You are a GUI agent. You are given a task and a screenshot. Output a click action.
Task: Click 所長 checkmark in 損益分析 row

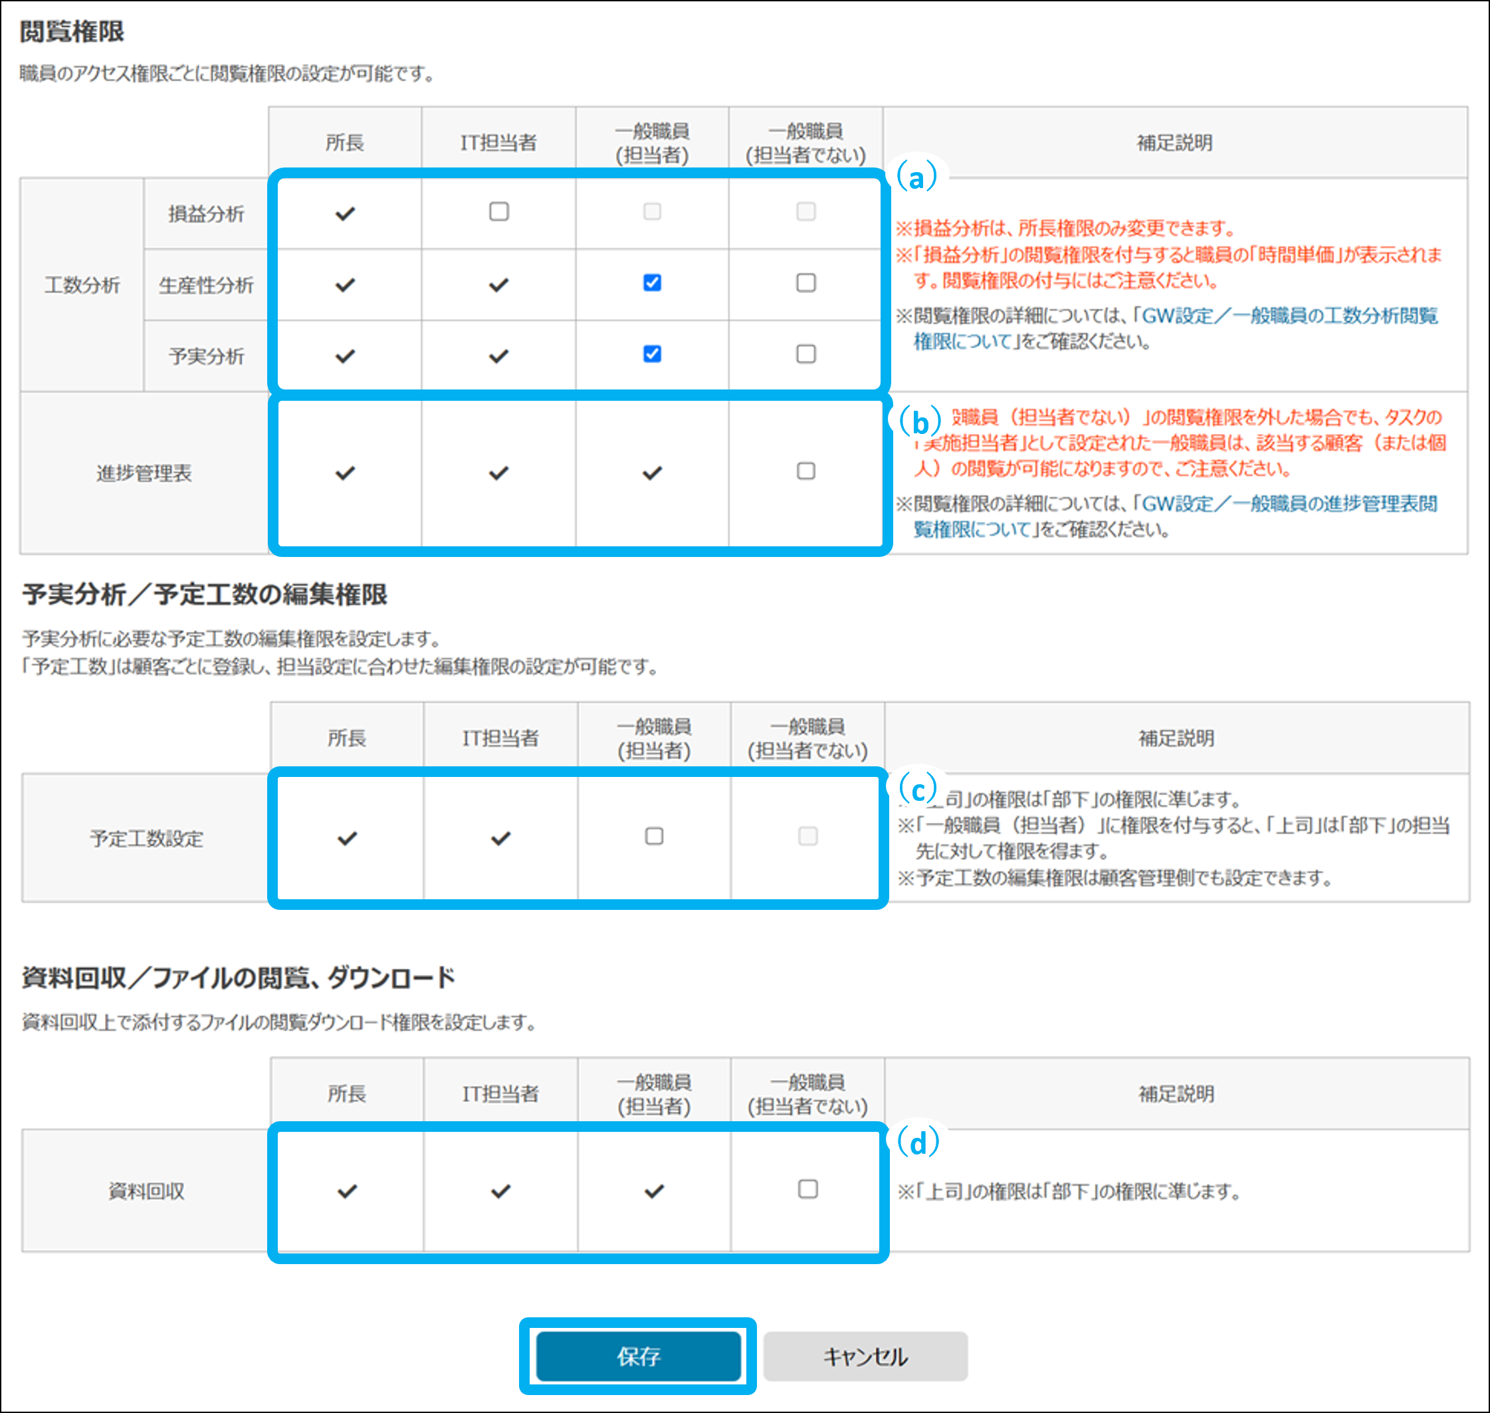(x=345, y=214)
